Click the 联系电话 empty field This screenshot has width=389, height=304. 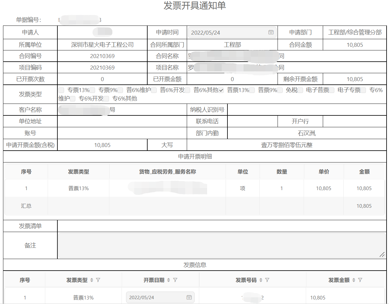252,121
